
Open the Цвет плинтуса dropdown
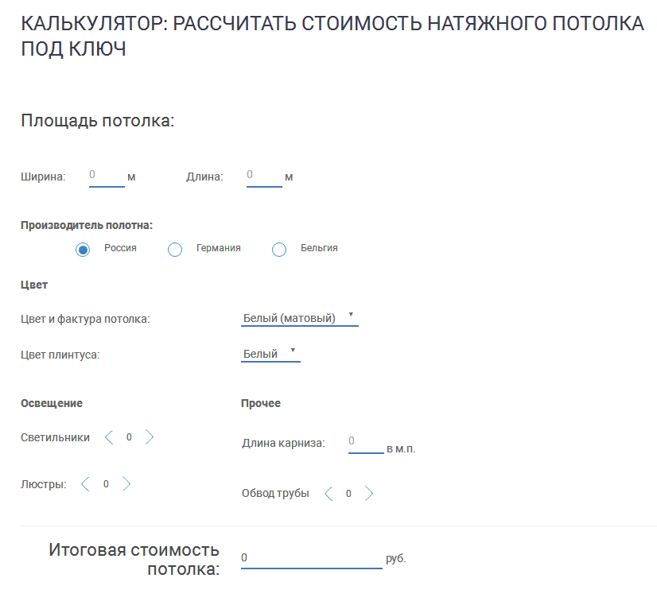tap(266, 351)
